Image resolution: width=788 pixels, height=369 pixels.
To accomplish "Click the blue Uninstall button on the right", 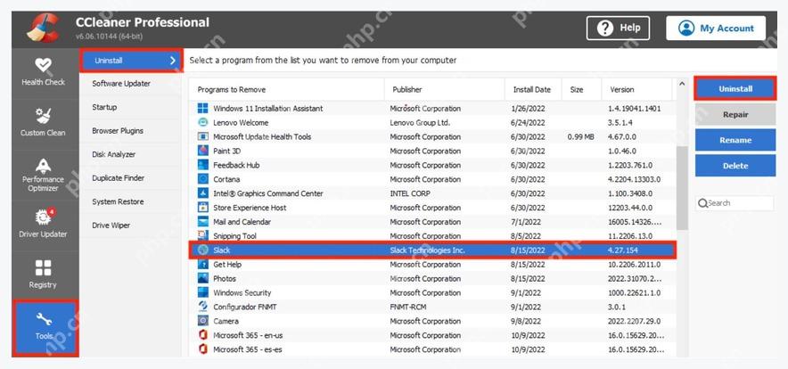I will 735,89.
